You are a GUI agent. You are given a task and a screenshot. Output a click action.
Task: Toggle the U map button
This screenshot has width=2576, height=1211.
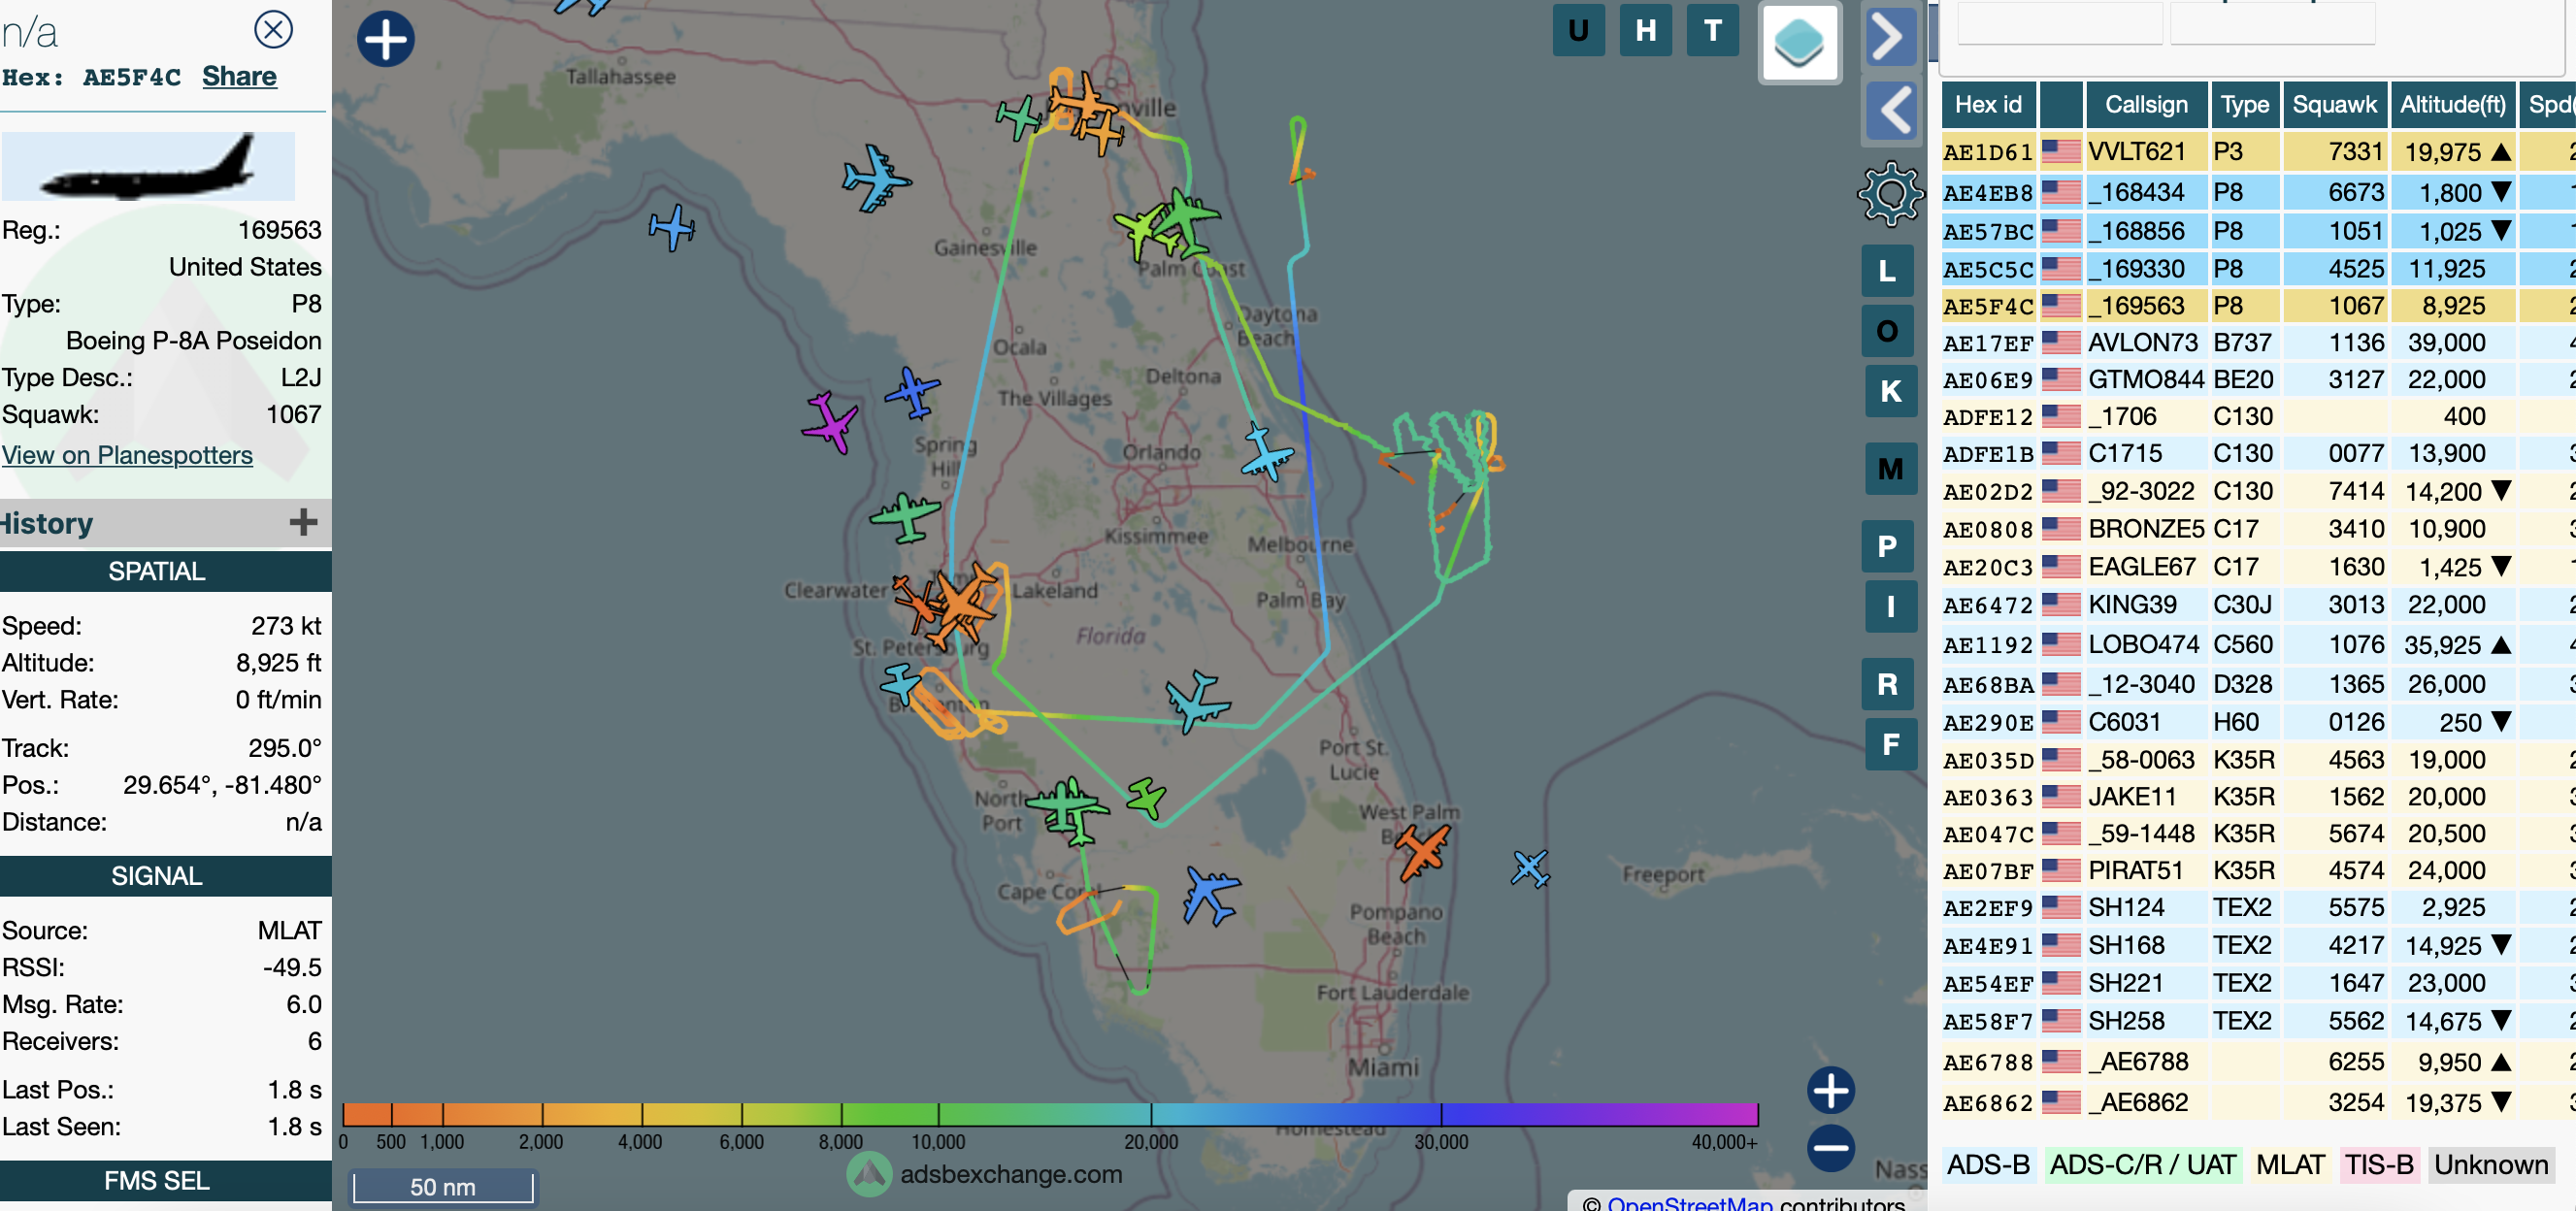tap(1578, 31)
